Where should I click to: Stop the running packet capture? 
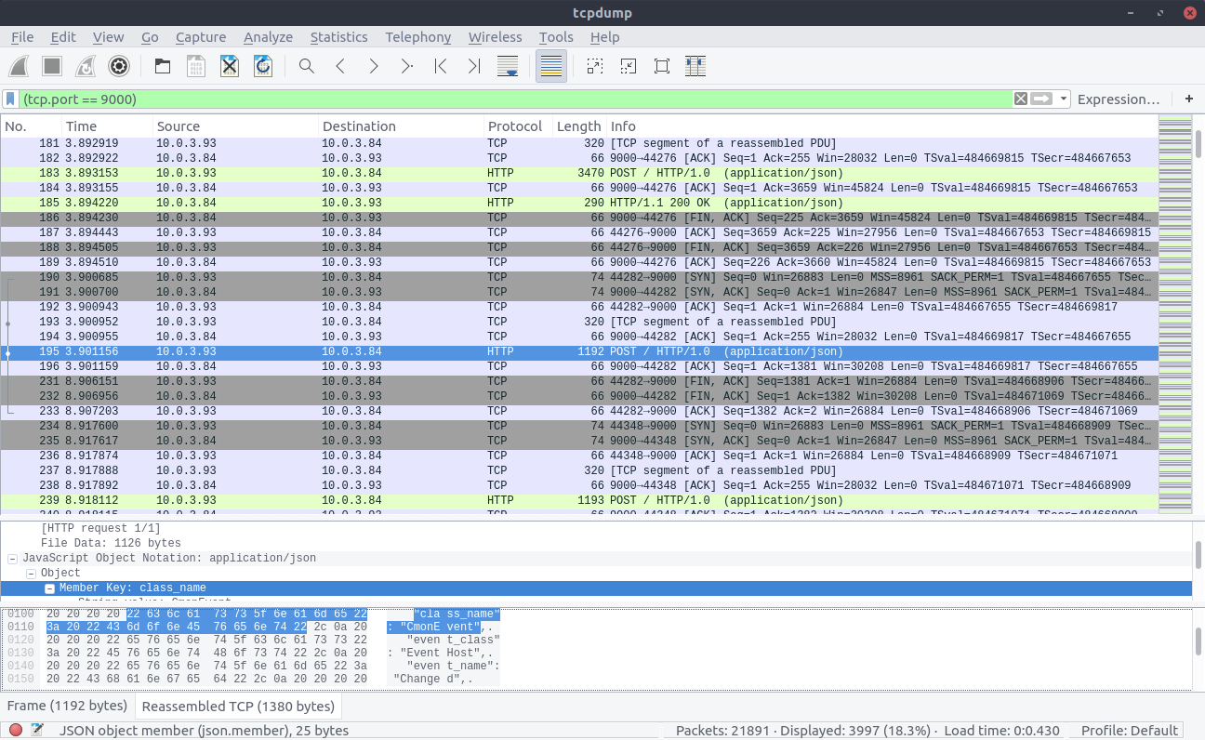(x=52, y=66)
